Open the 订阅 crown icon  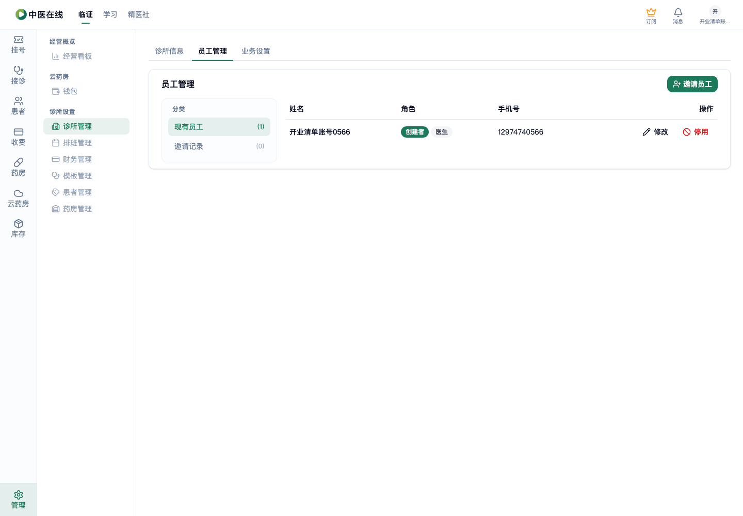(651, 12)
